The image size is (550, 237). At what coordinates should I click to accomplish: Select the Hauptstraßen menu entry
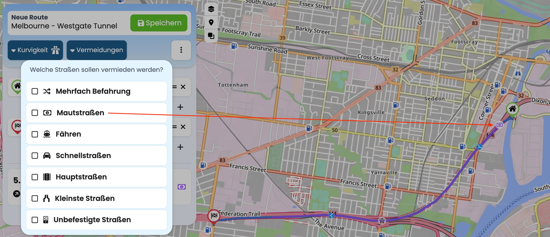(81, 177)
